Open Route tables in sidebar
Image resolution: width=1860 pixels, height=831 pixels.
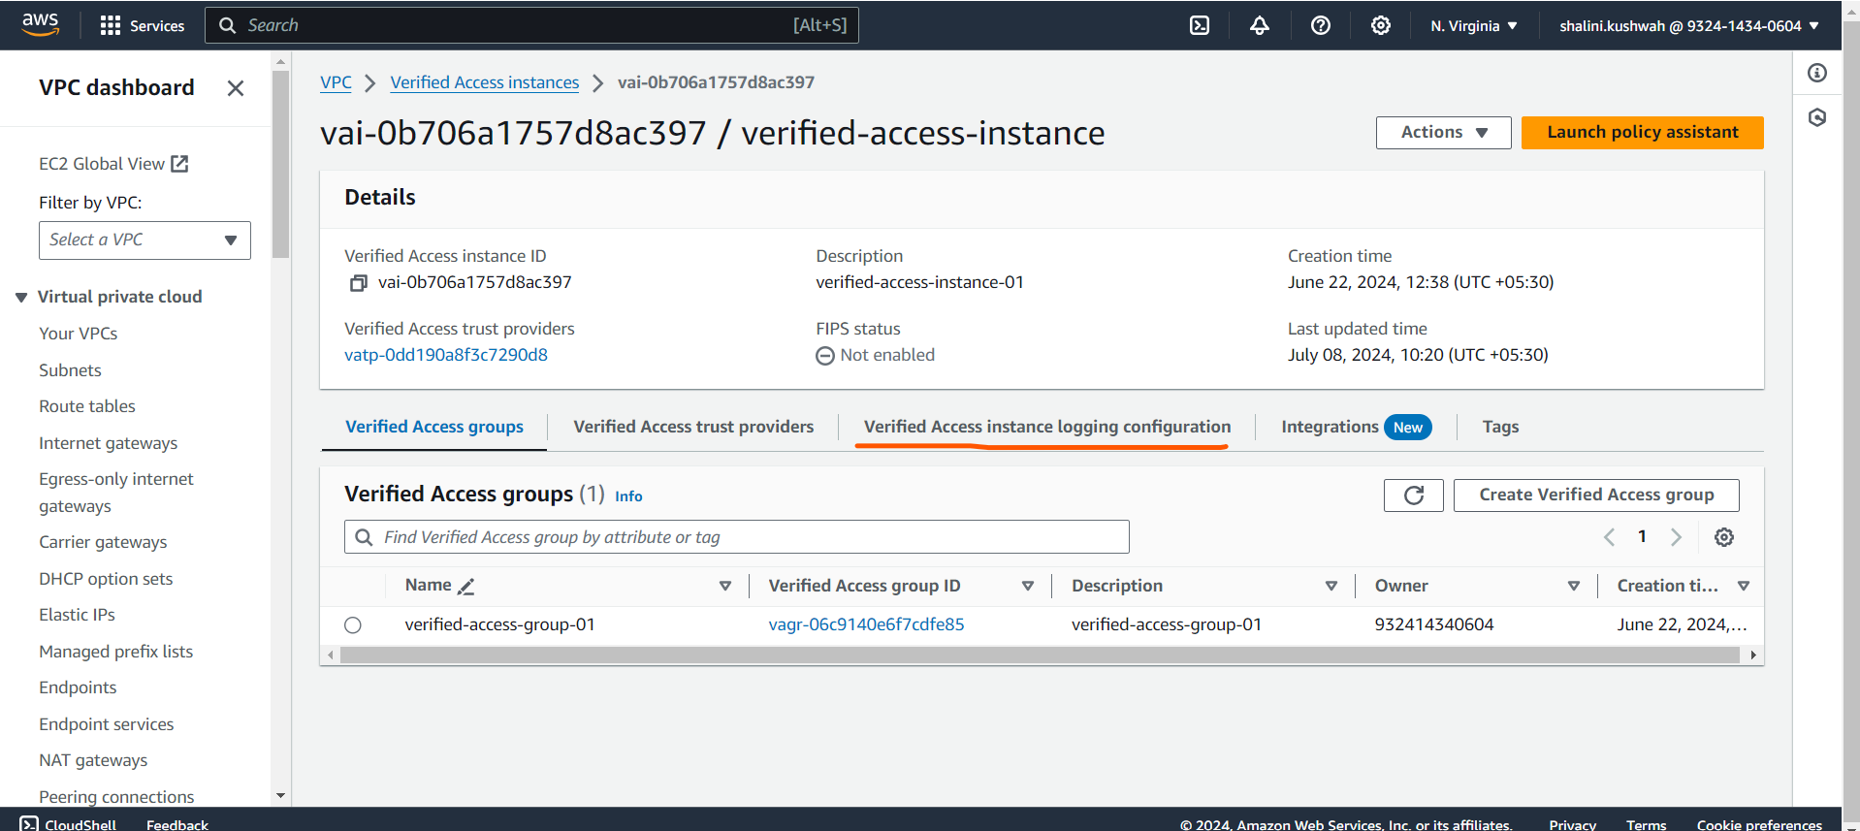tap(87, 407)
